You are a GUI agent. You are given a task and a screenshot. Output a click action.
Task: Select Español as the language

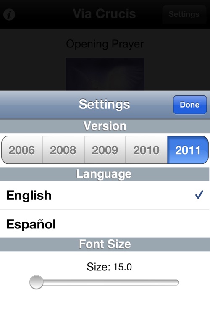105,224
